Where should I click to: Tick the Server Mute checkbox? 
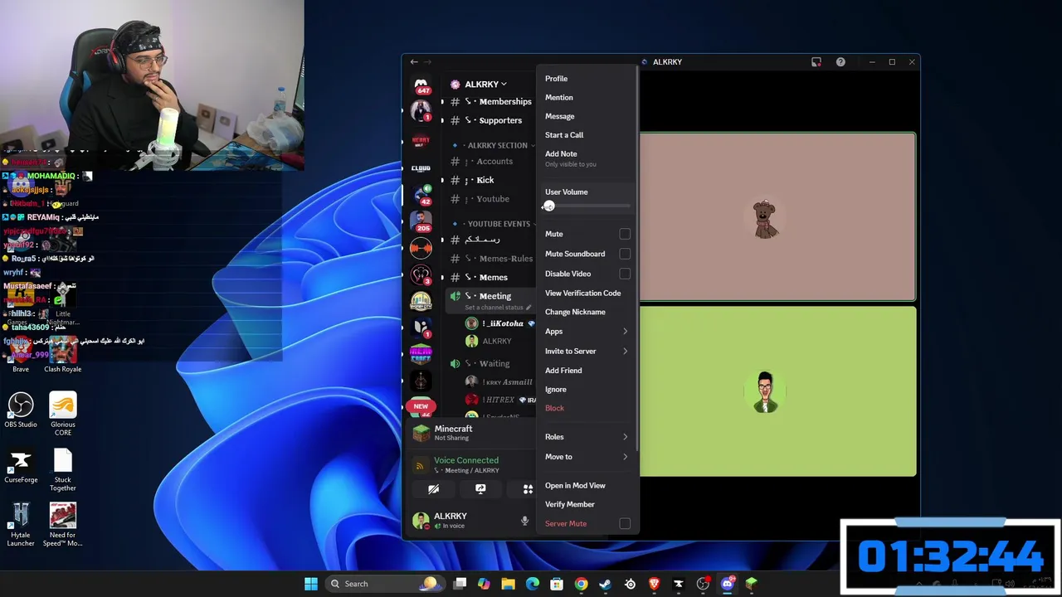click(625, 524)
